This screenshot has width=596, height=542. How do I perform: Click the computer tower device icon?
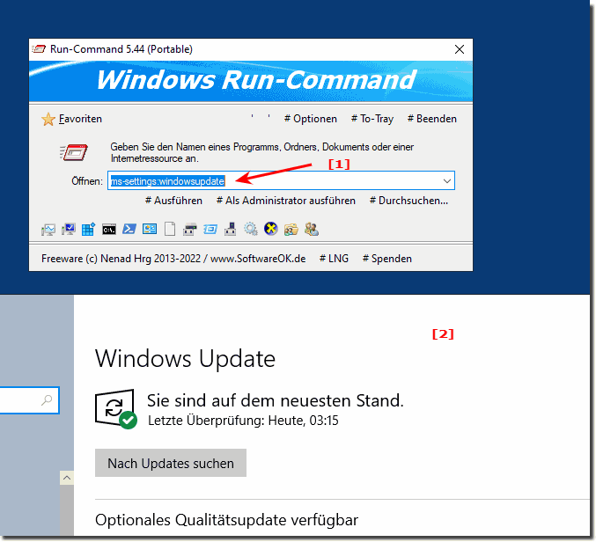point(230,229)
